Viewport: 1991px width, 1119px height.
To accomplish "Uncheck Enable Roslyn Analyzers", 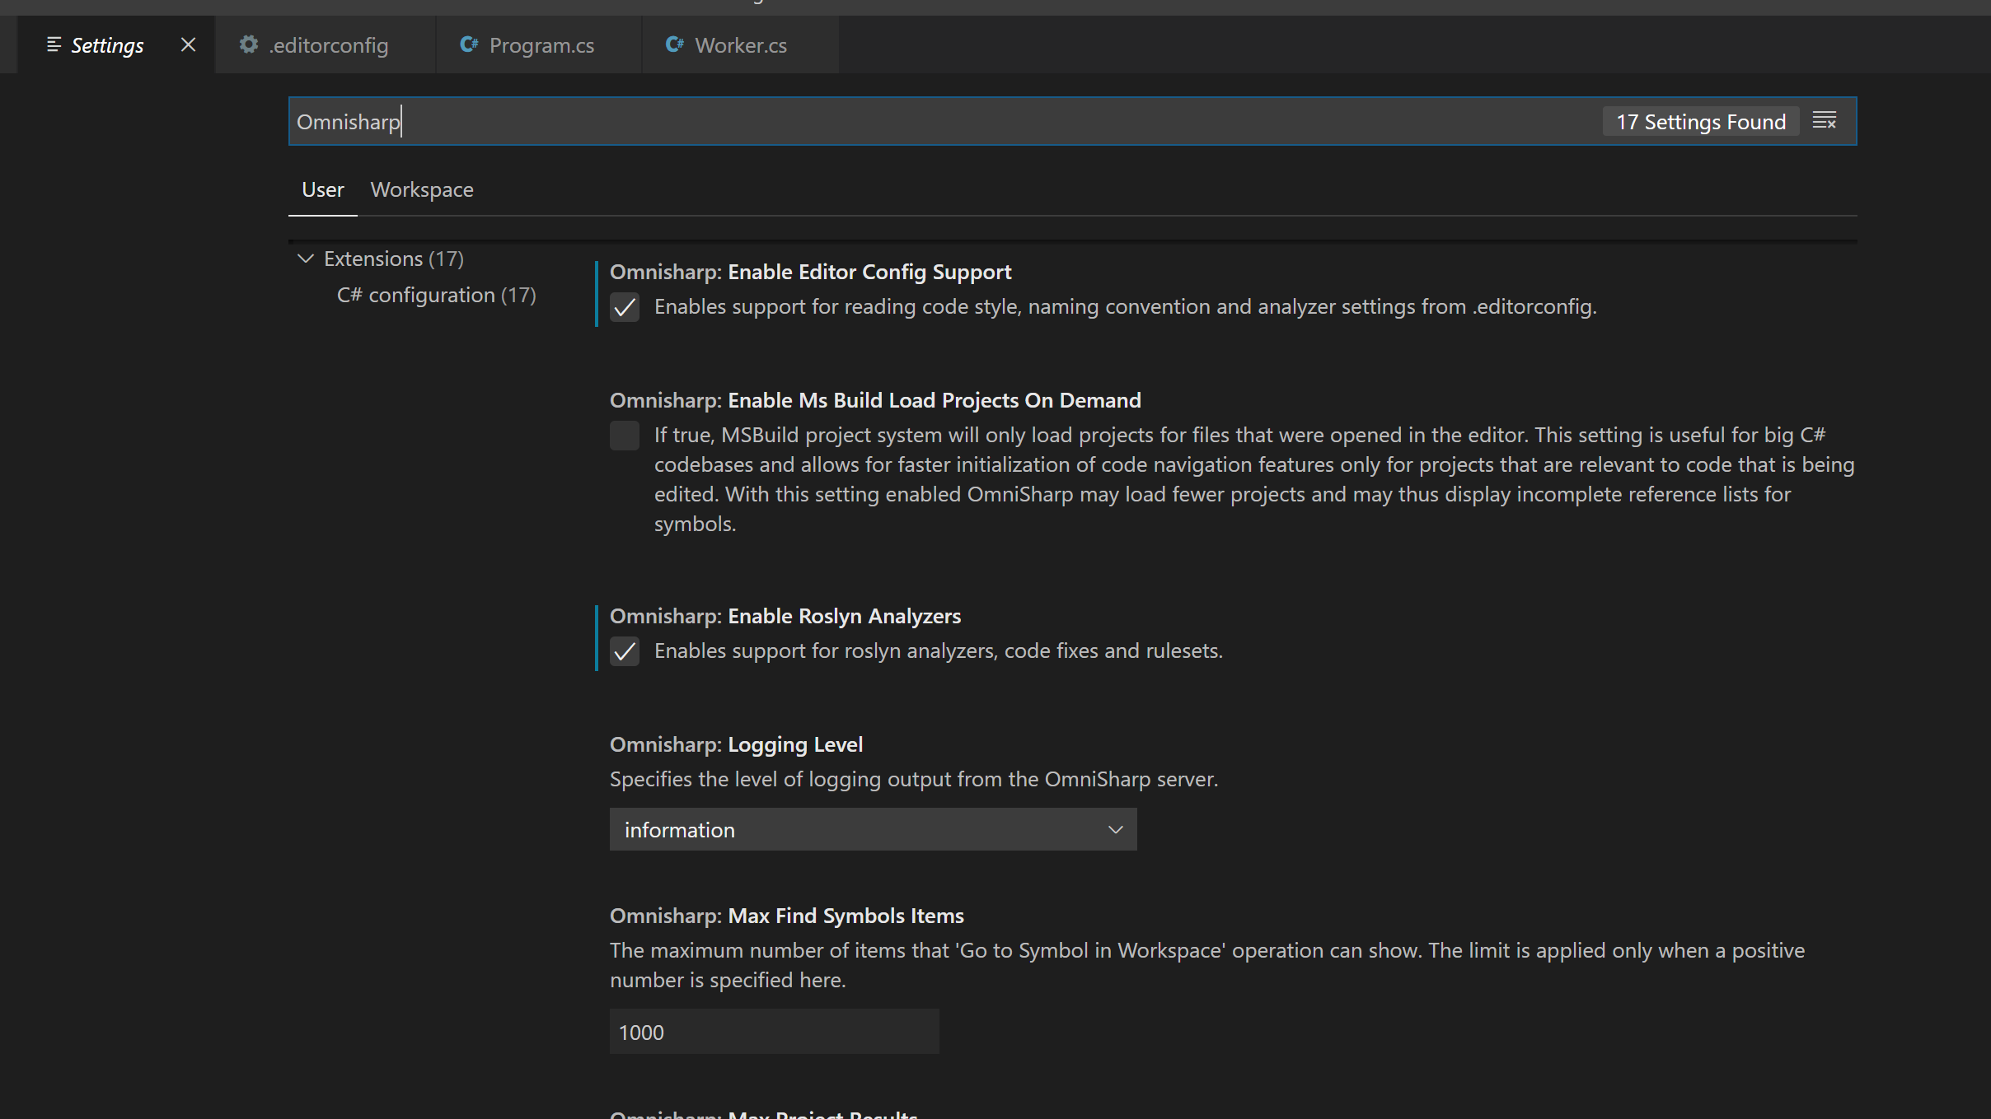I will pos(625,651).
